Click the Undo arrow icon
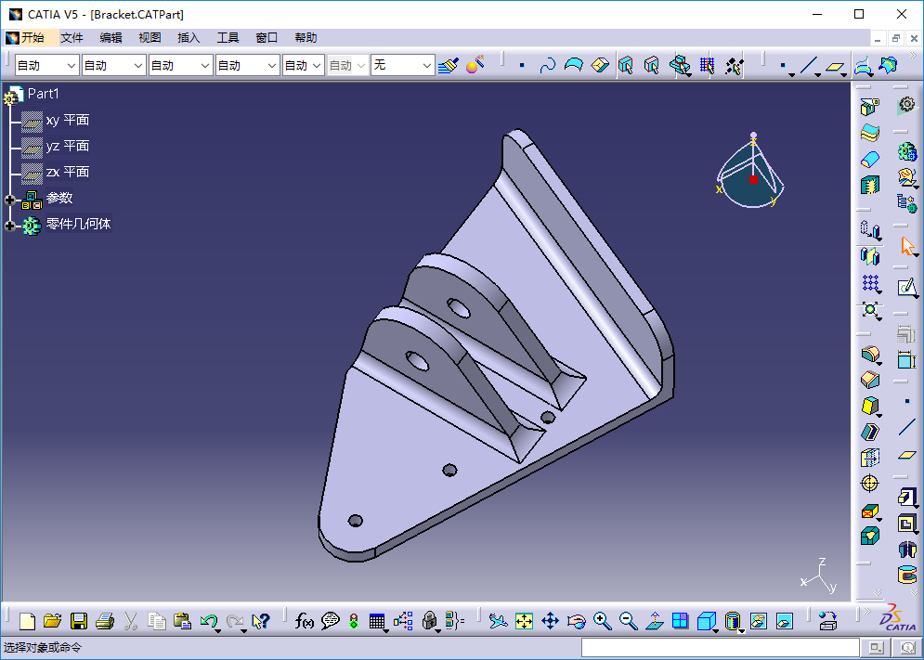 point(209,621)
